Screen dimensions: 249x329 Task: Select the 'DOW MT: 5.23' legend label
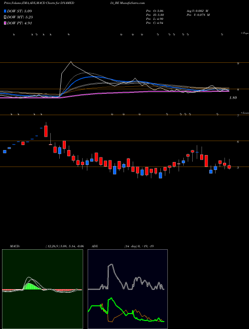click(20, 17)
